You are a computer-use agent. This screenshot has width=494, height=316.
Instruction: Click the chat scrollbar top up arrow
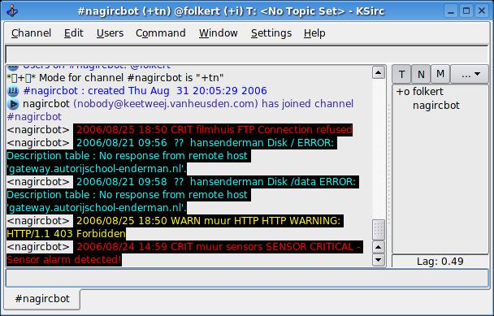tap(379, 72)
